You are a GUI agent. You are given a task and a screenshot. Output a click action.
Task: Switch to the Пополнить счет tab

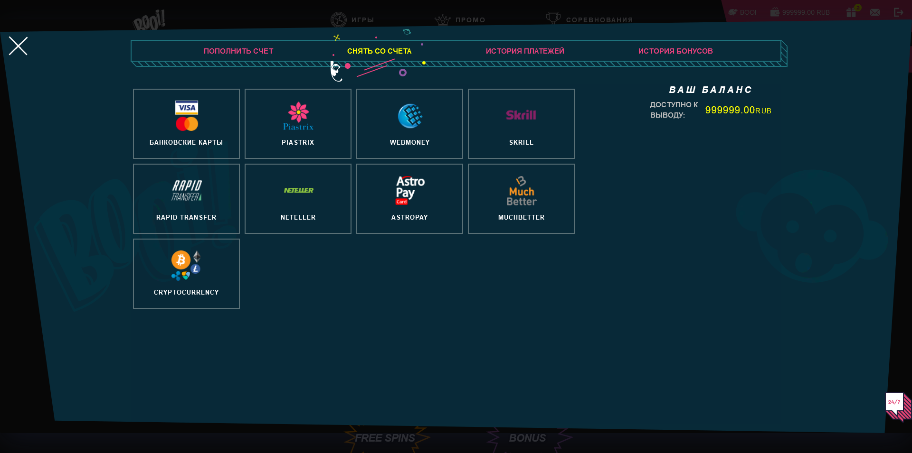[238, 51]
